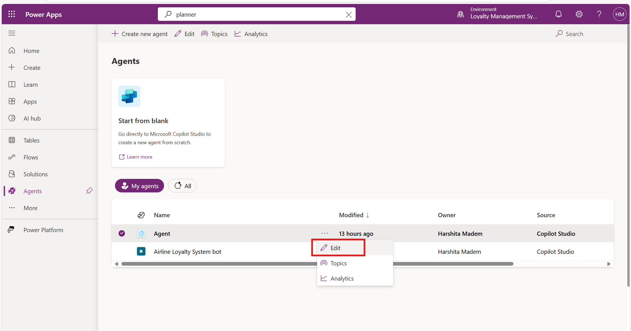Pin the Agents navigation item
The height and width of the screenshot is (331, 631).
[89, 191]
